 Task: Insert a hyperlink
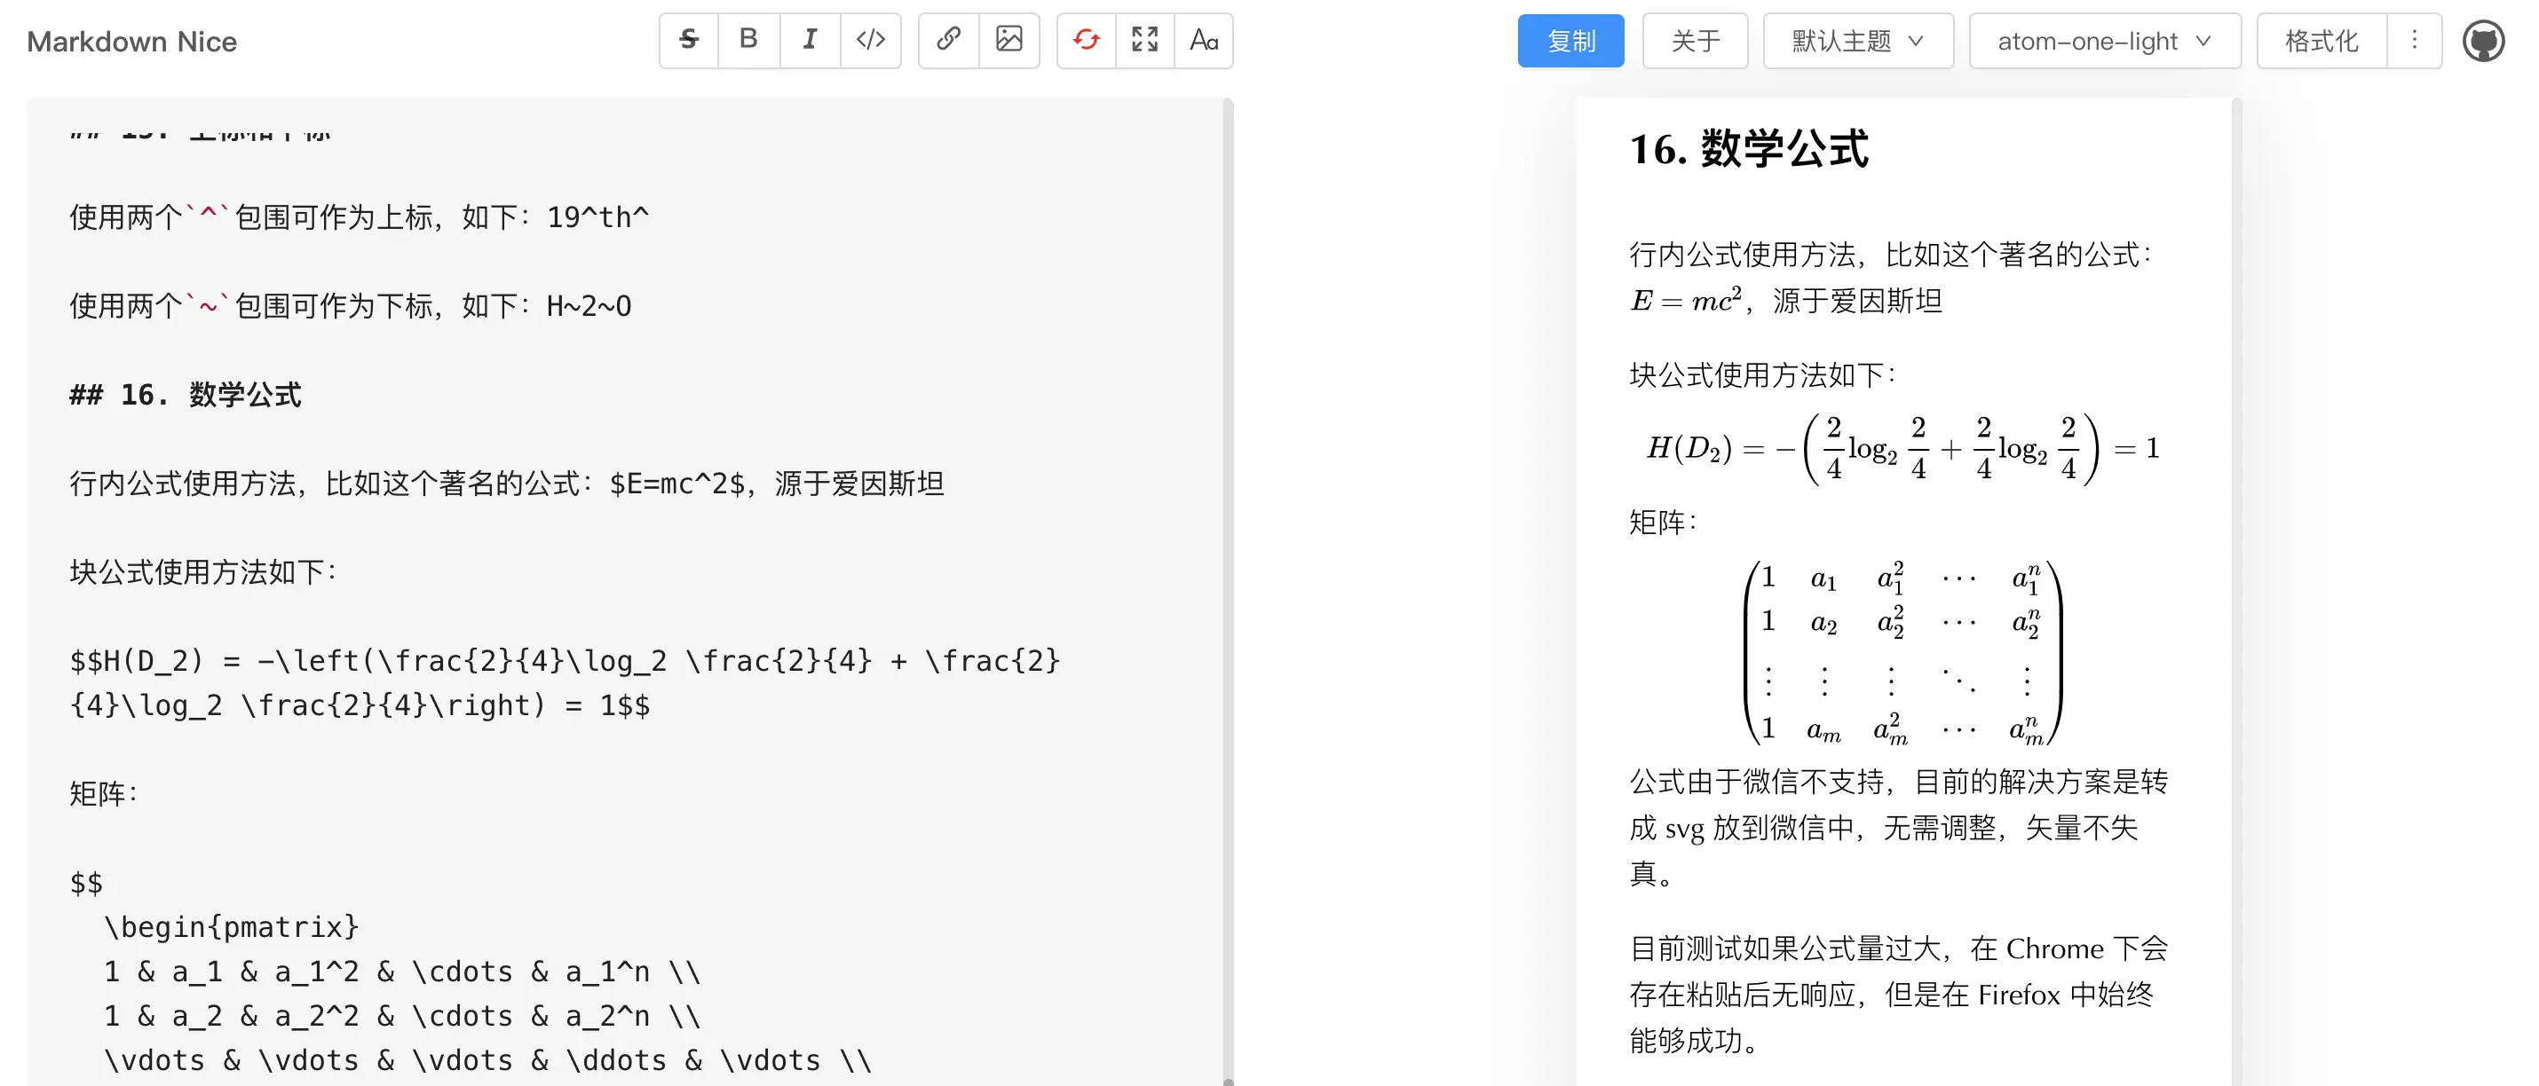click(948, 41)
